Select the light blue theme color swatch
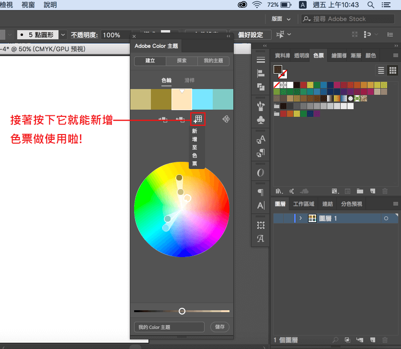The height and width of the screenshot is (349, 401). click(202, 99)
